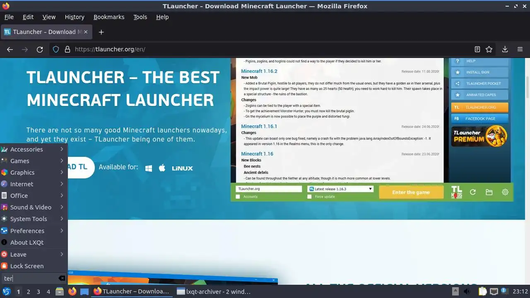This screenshot has width=530, height=298.
Task: Click the TLAUNCHER.ORG orange button
Action: [479, 107]
